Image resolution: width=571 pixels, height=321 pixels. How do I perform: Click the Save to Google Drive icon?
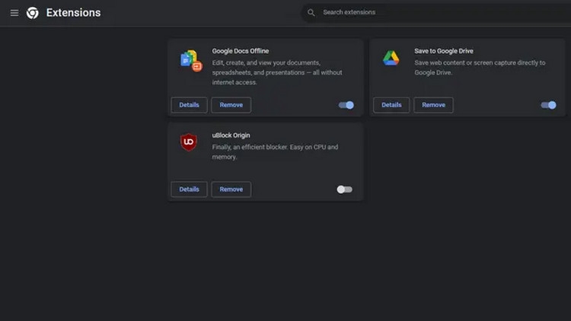point(391,59)
